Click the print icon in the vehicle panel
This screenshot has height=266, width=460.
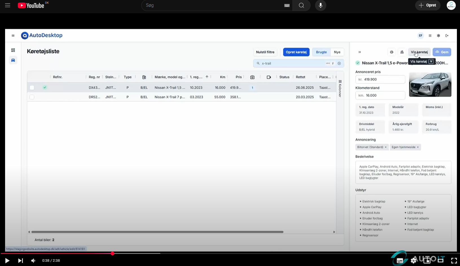pyautogui.click(x=391, y=52)
